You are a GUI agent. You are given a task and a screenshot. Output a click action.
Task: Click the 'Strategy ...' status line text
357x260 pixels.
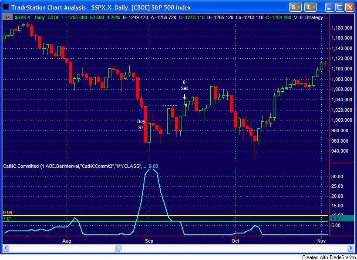317,17
